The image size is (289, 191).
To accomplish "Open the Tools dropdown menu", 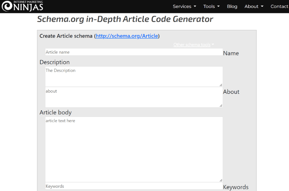I will (x=211, y=6).
